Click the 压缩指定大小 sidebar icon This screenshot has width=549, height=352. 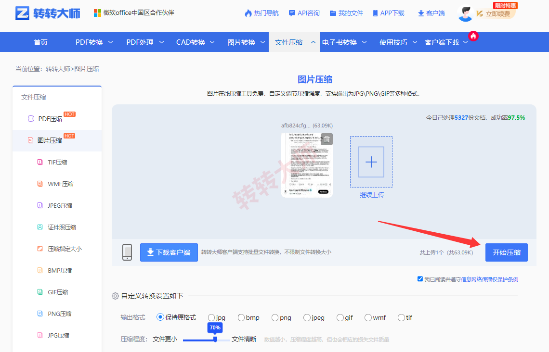click(x=40, y=249)
